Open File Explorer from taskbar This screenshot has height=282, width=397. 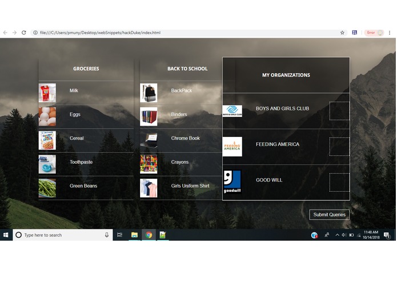tap(134, 235)
